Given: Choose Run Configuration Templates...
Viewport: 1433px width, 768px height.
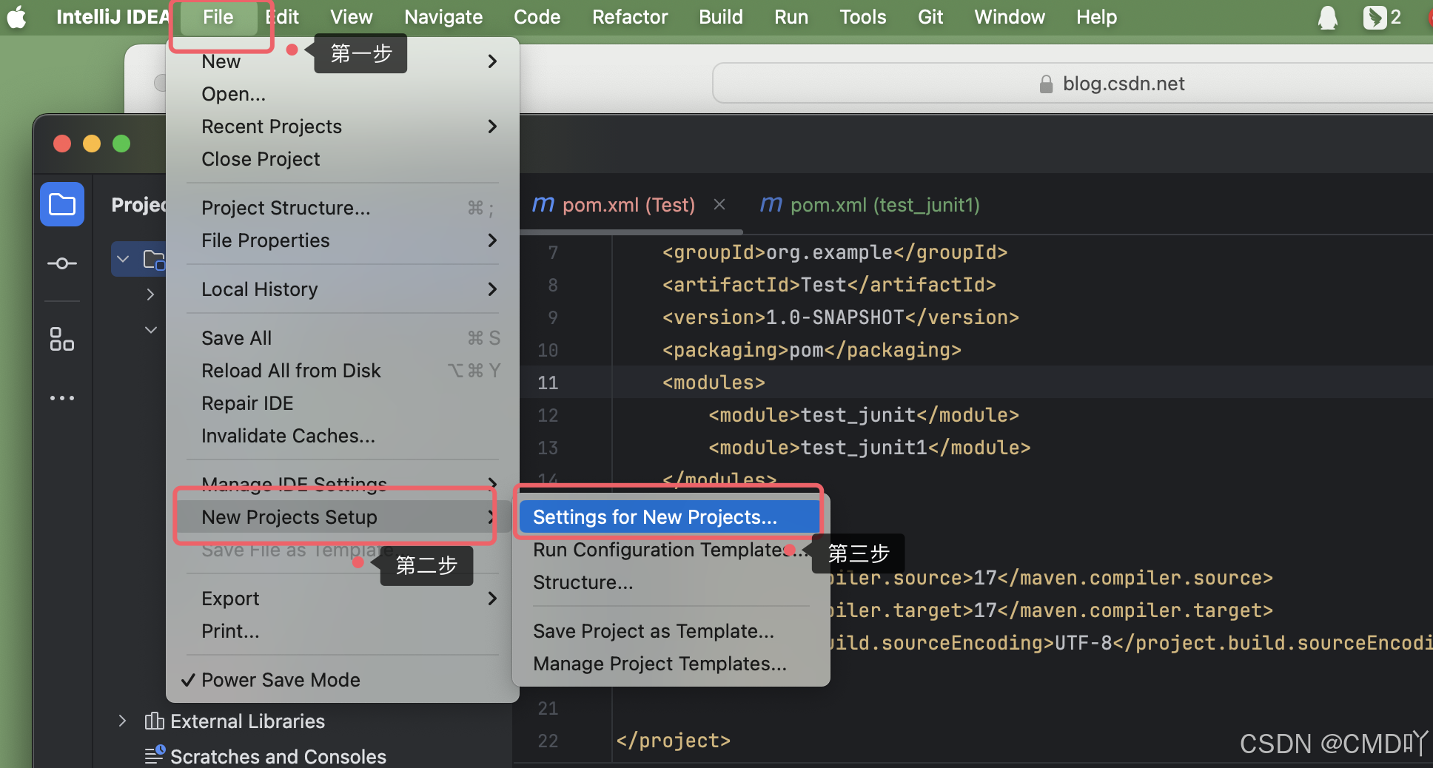Looking at the screenshot, I should pos(671,550).
